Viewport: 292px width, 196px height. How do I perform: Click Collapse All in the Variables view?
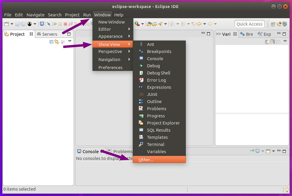(278, 42)
